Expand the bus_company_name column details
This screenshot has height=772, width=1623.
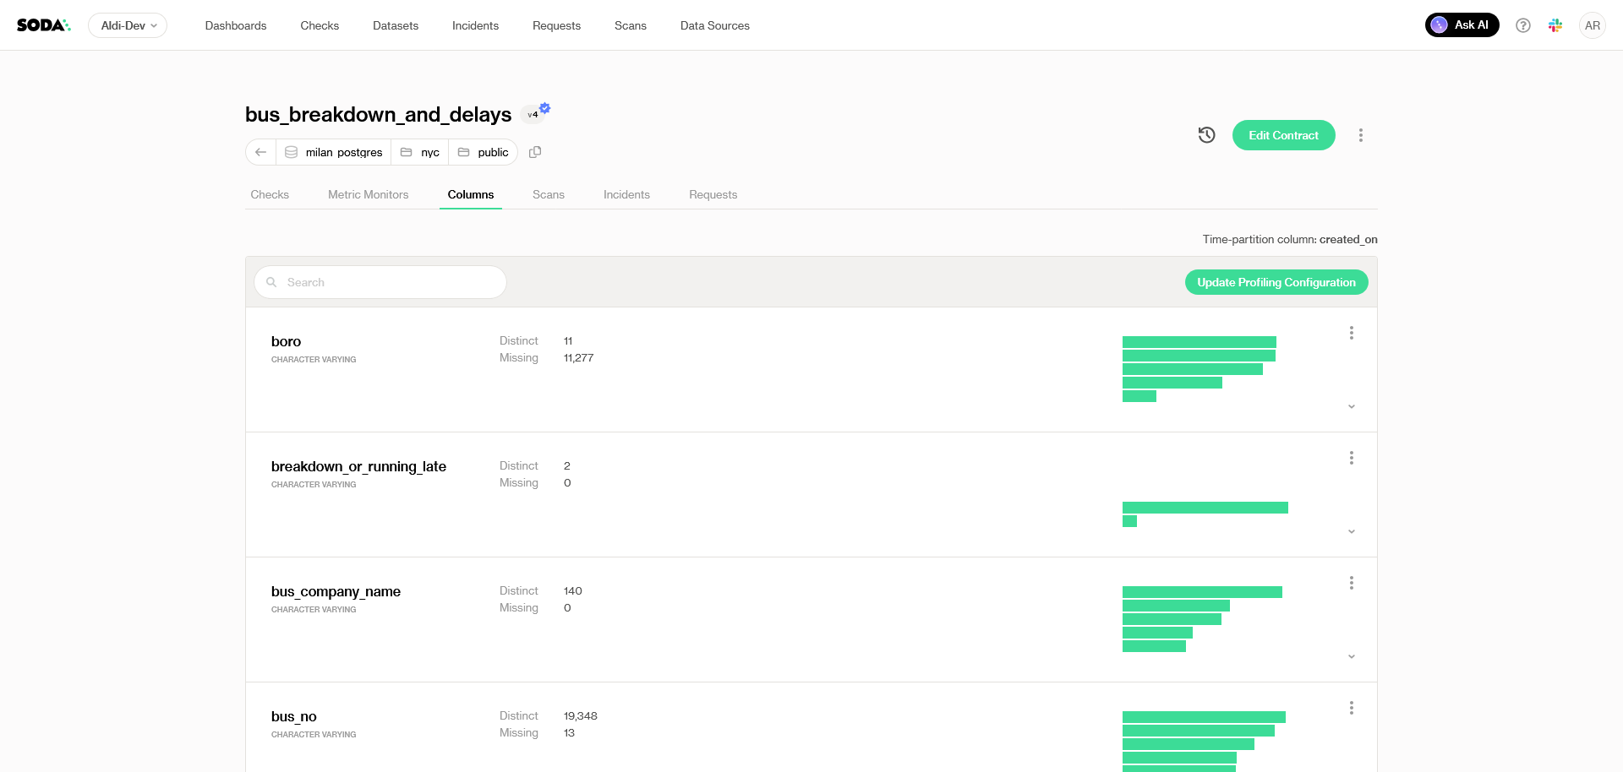(1352, 656)
